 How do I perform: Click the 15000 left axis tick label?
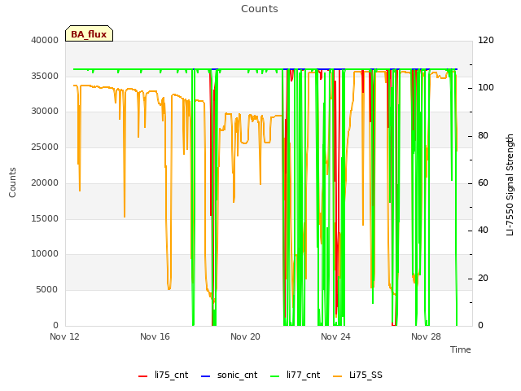(45, 218)
